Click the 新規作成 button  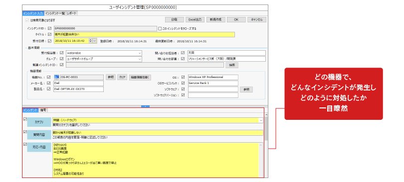point(215,20)
